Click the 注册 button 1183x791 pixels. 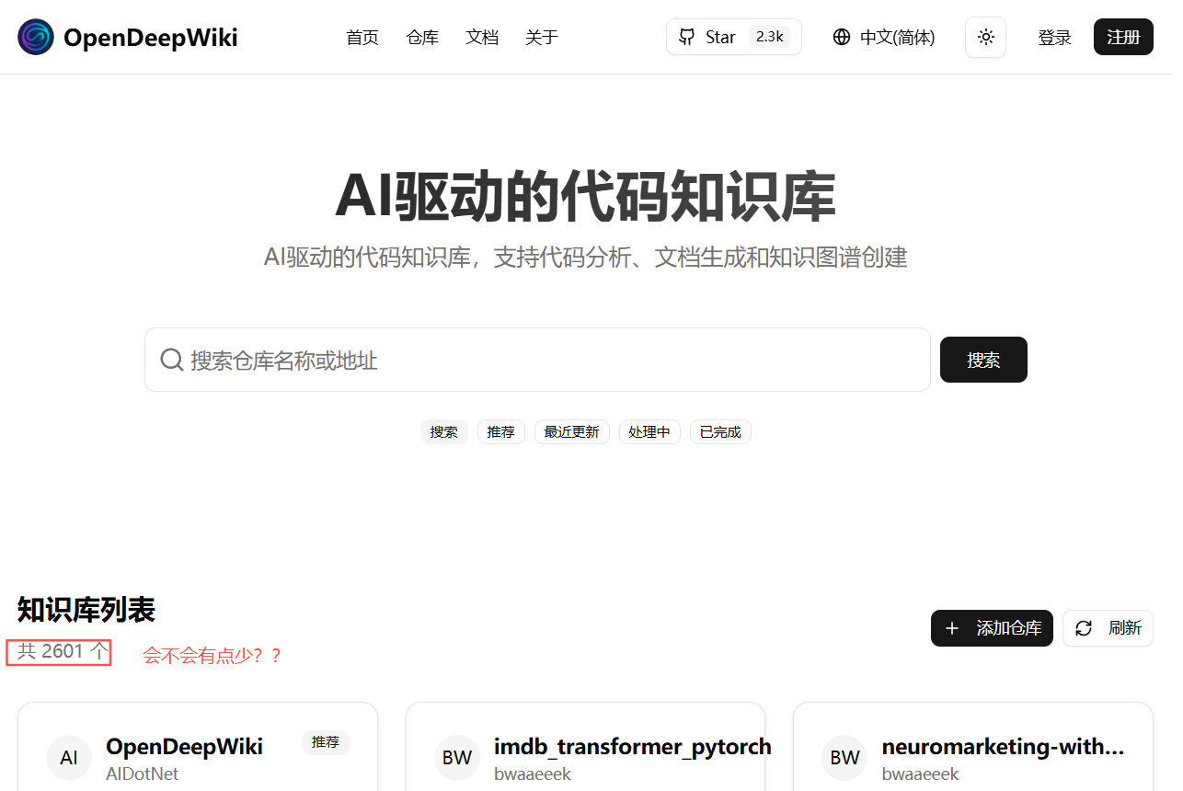point(1123,37)
